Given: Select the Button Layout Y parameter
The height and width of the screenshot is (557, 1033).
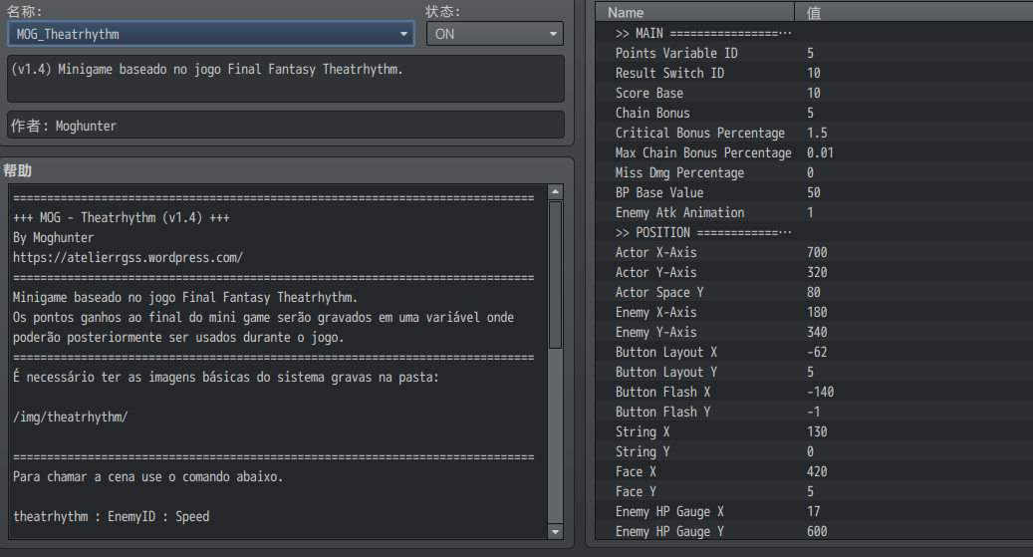Looking at the screenshot, I should click(814, 372).
